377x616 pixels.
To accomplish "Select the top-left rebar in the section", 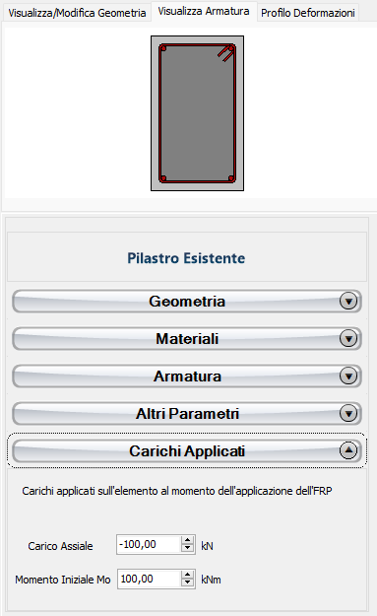I will (163, 48).
